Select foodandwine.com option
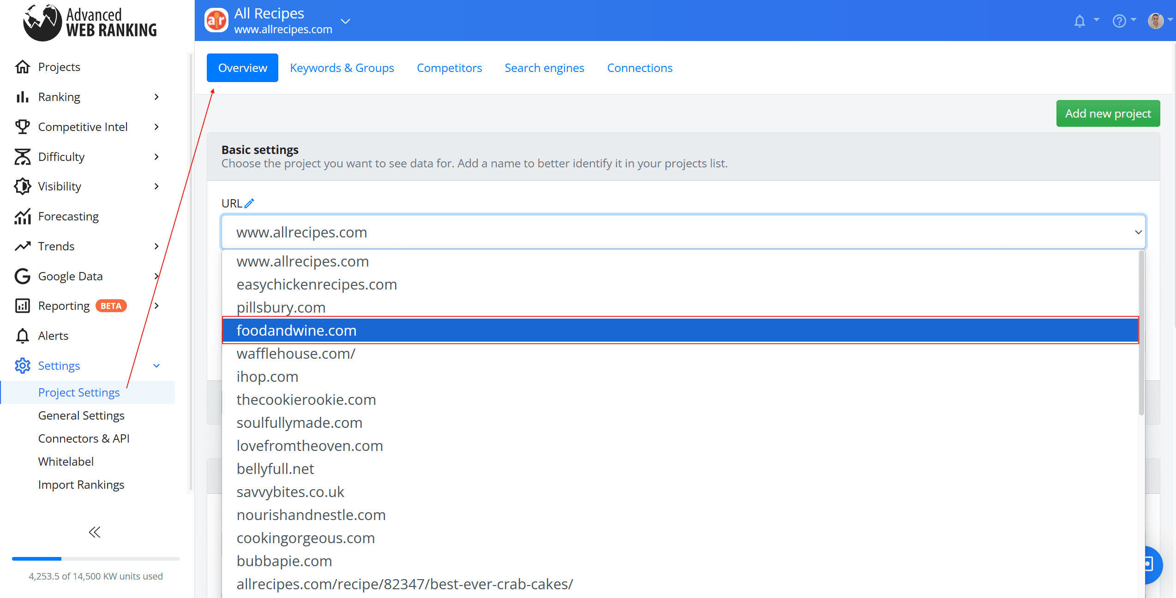The width and height of the screenshot is (1176, 598). [680, 330]
